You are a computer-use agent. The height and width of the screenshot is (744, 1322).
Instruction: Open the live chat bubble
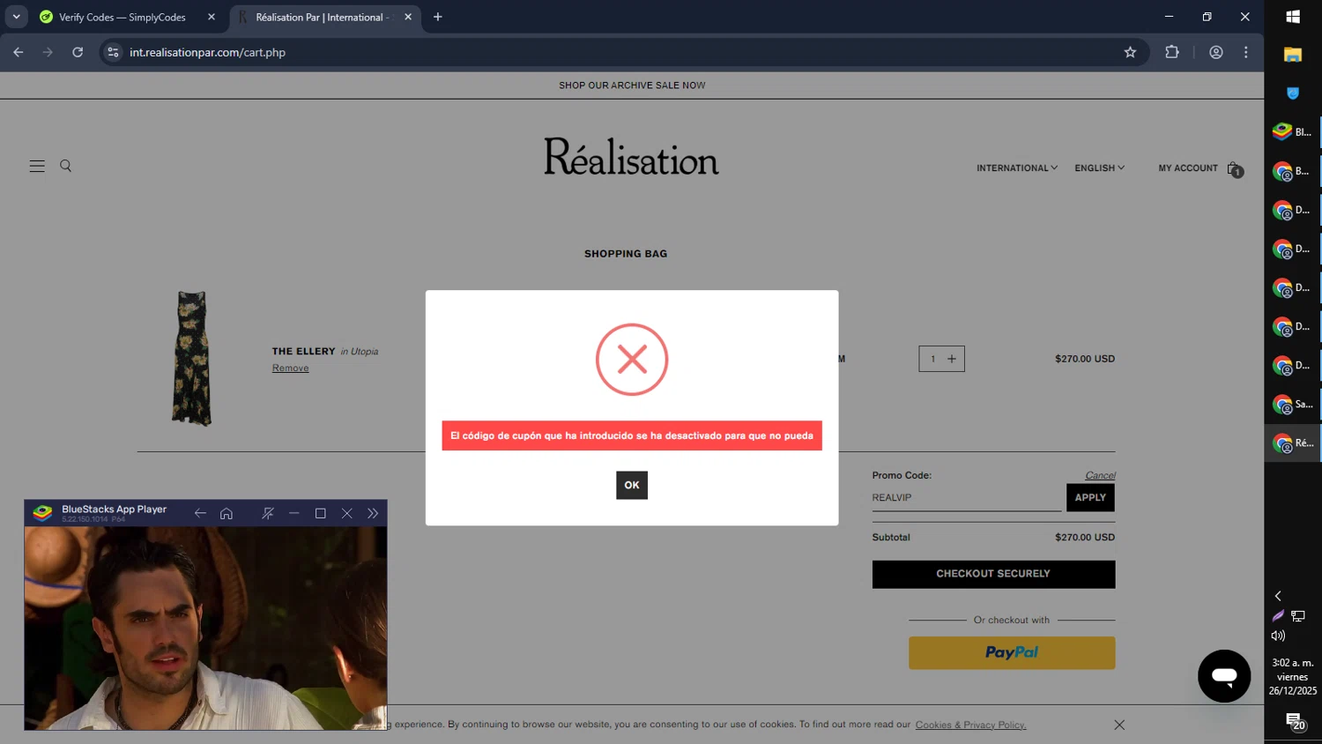(x=1224, y=676)
